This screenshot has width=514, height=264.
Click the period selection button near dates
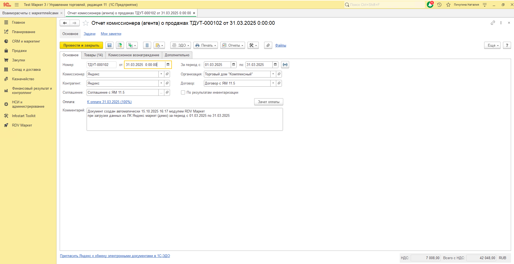click(285, 65)
